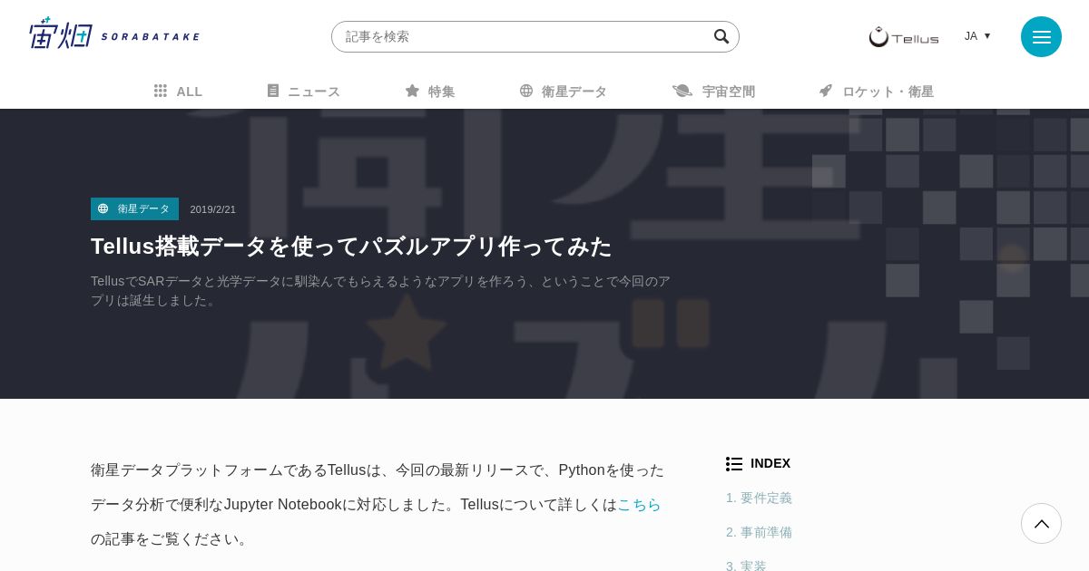Follow the こちら link in the article
Image resolution: width=1089 pixels, height=571 pixels.
[639, 504]
